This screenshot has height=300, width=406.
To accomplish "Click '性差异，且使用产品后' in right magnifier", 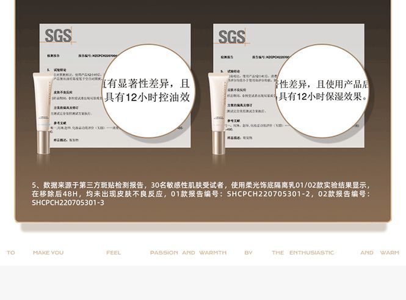I will click(x=322, y=84).
